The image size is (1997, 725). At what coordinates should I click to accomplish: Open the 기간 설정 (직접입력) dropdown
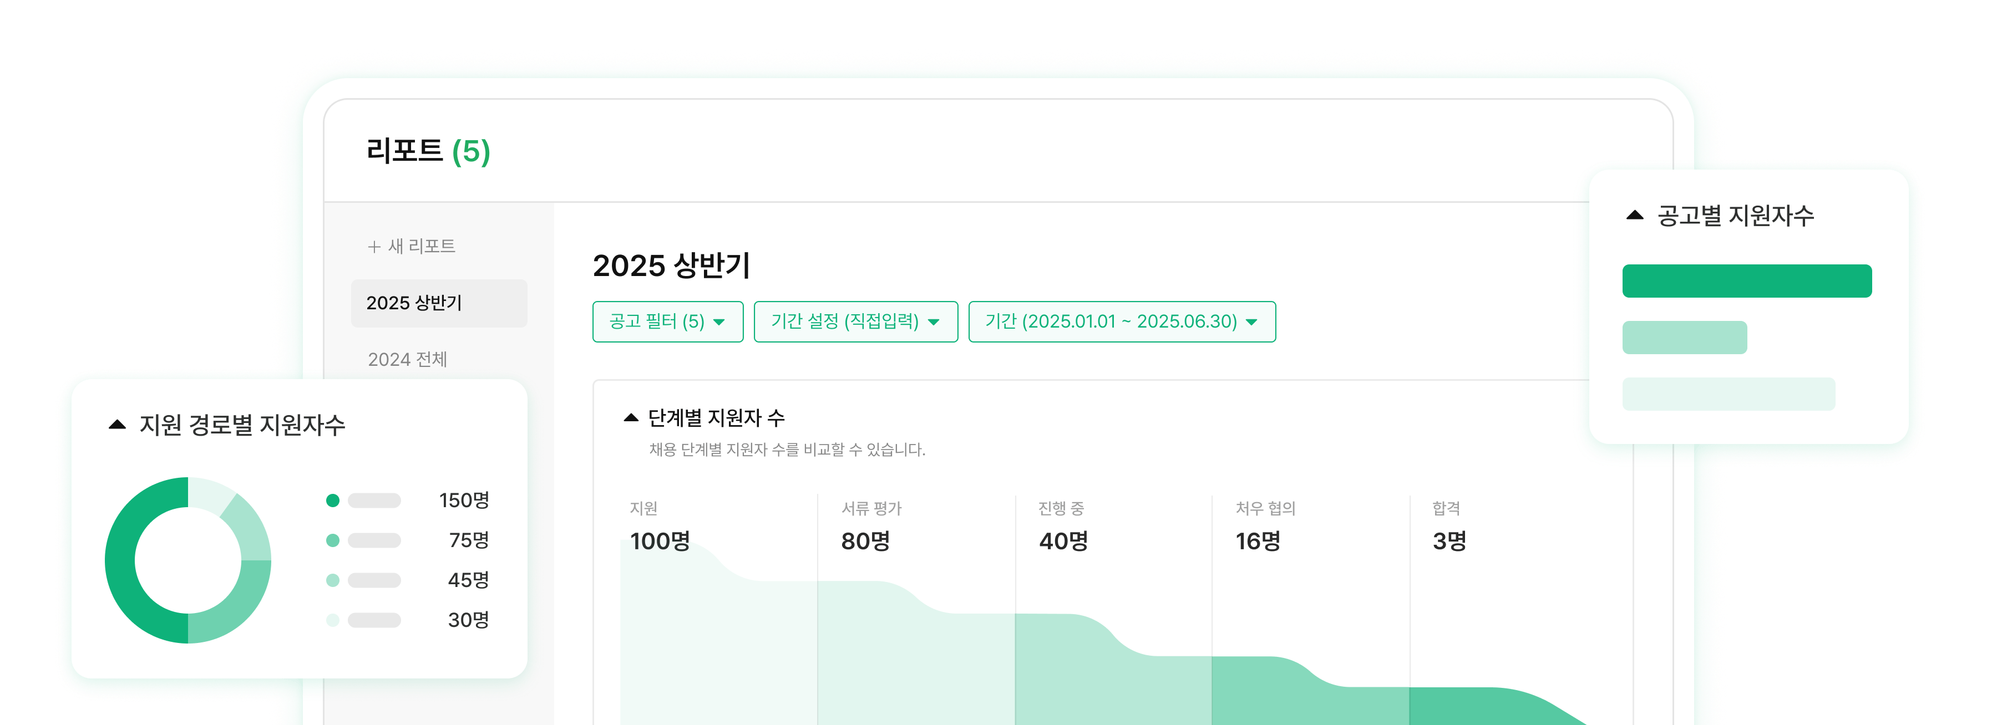(855, 321)
